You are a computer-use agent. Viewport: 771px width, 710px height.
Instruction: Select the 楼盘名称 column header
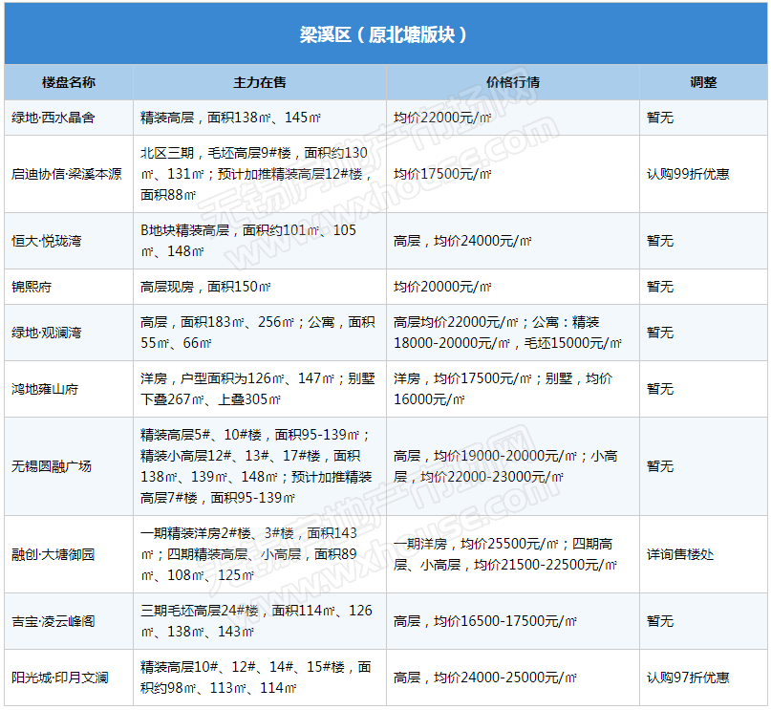(x=69, y=83)
